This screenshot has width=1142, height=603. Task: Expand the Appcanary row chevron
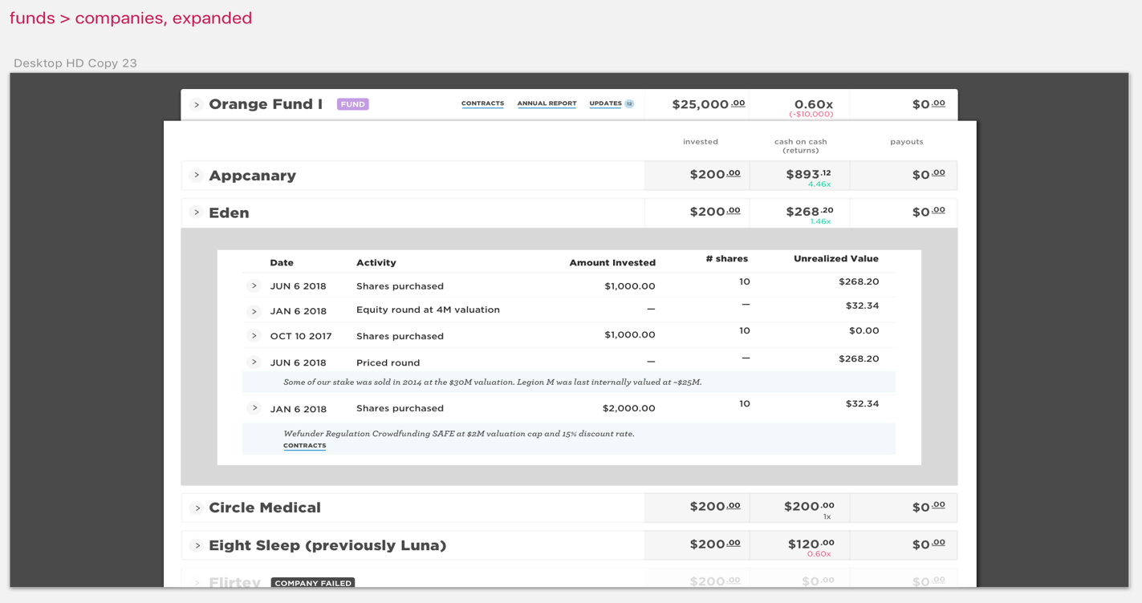(x=197, y=175)
